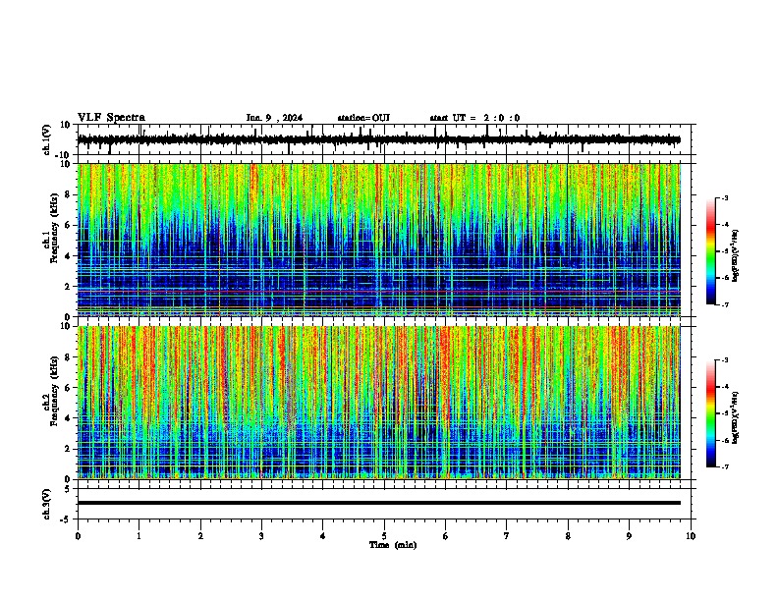The width and height of the screenshot is (778, 601).
Task: Click the "6" tick on ch.1 frequency axis
Action: click(x=69, y=226)
